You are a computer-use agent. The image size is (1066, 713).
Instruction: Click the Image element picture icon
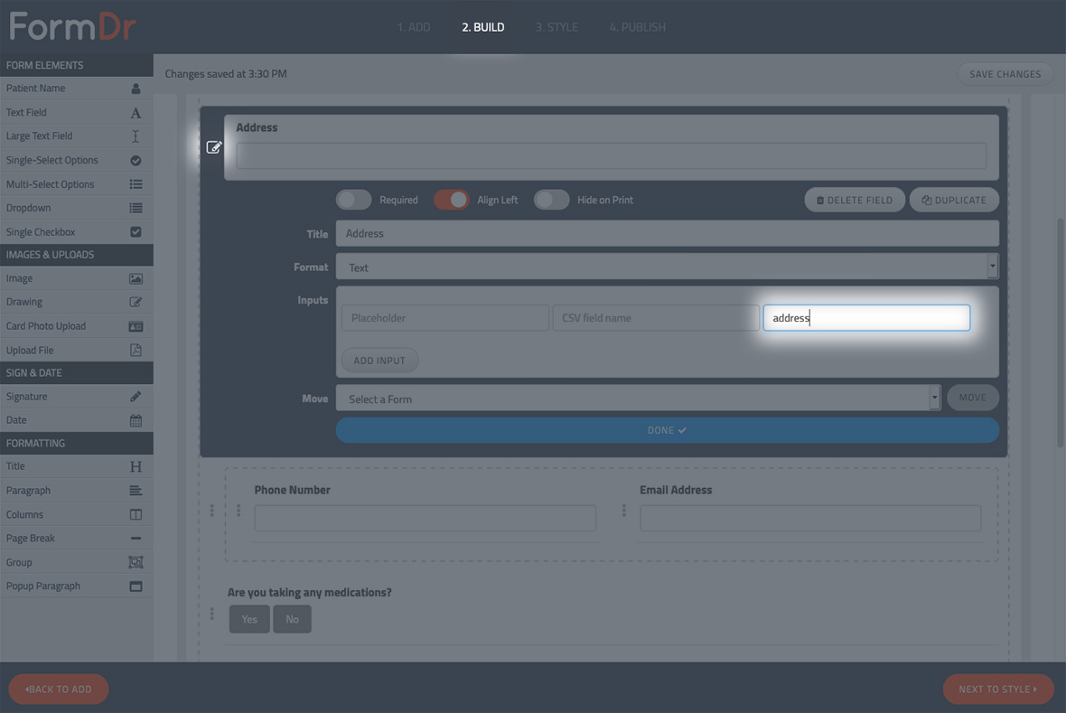[x=136, y=279]
